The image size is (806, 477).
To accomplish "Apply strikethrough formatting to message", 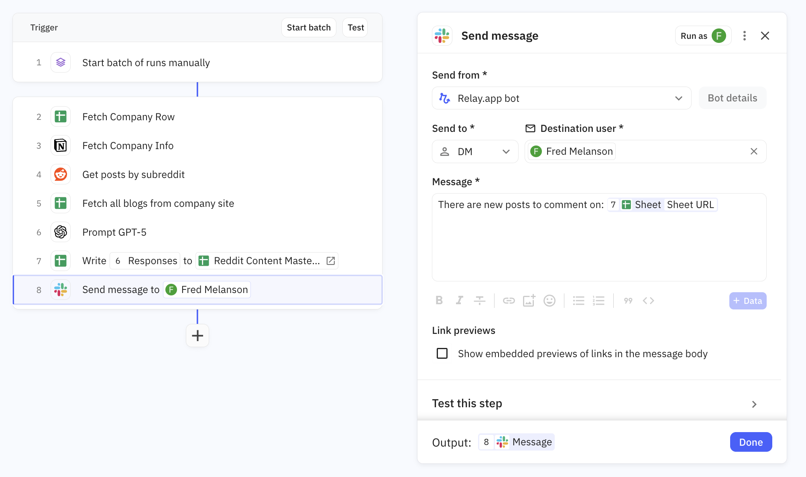I will click(x=479, y=301).
